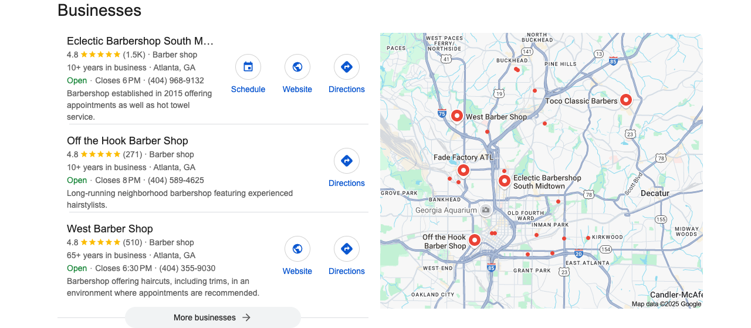Open the Website globe icon for West Barber Shop

[297, 249]
